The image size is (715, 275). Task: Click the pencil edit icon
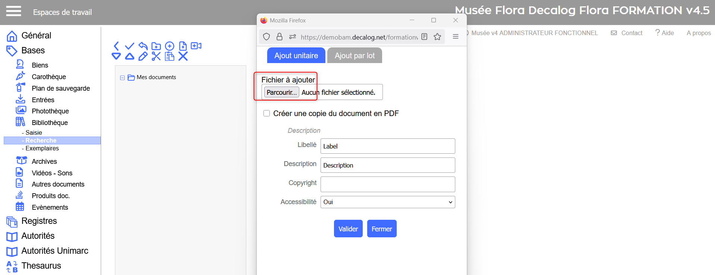143,56
